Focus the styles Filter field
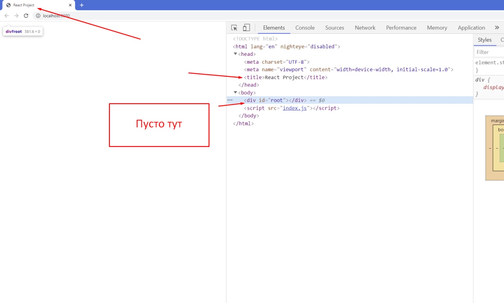Screen dimensions: 504x303 pos(489,52)
